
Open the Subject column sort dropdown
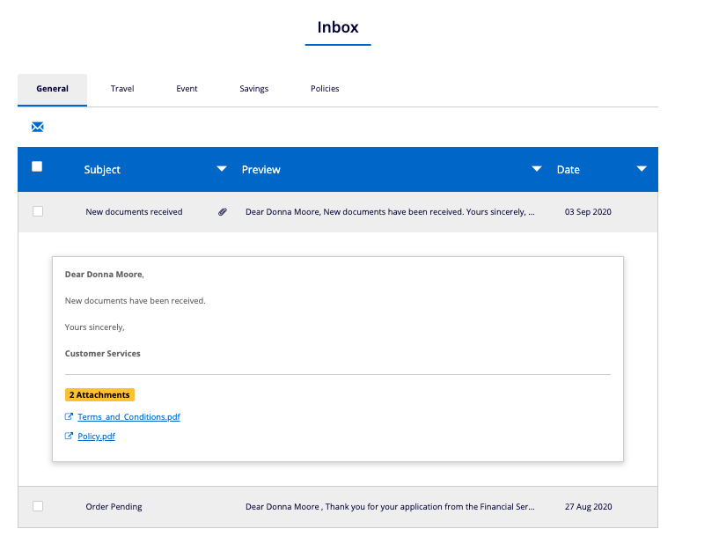coord(222,169)
